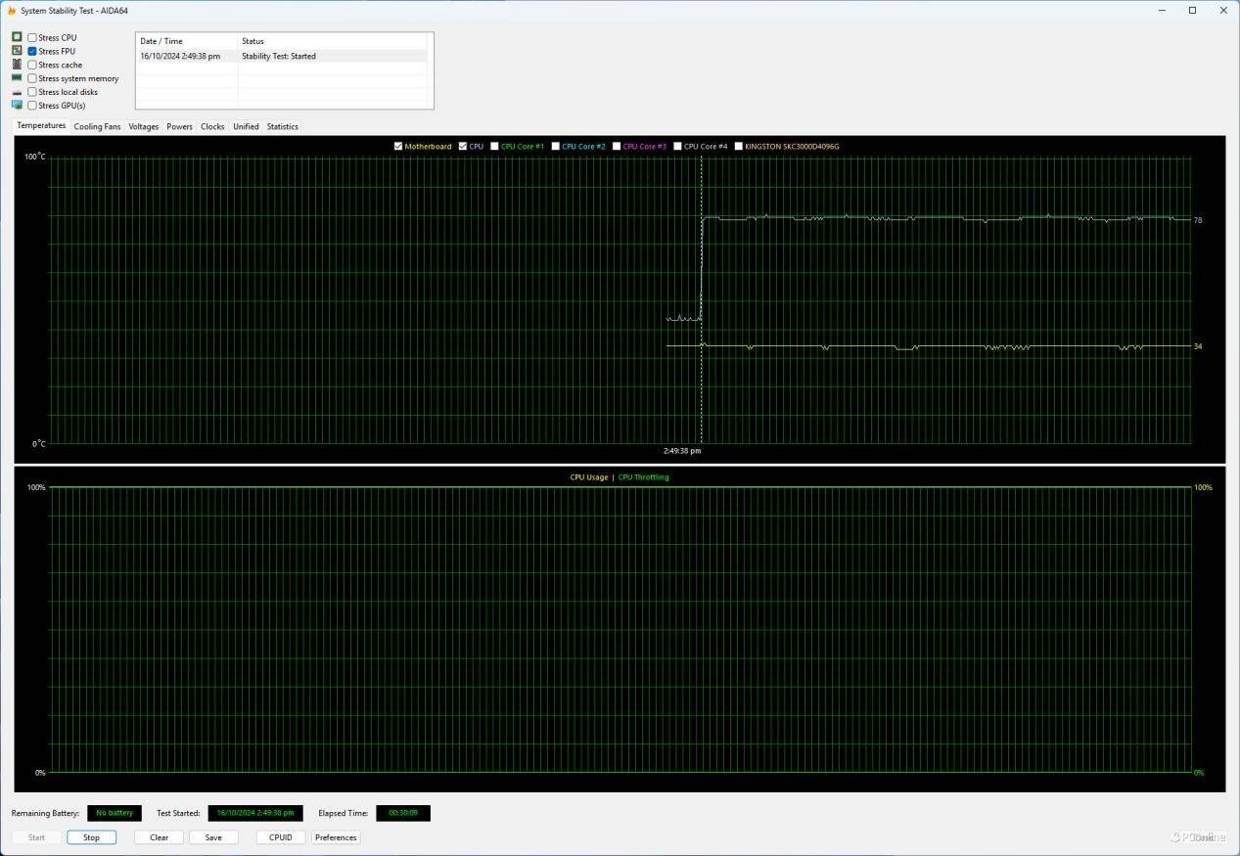Select the Temperatures tab

pyautogui.click(x=41, y=125)
